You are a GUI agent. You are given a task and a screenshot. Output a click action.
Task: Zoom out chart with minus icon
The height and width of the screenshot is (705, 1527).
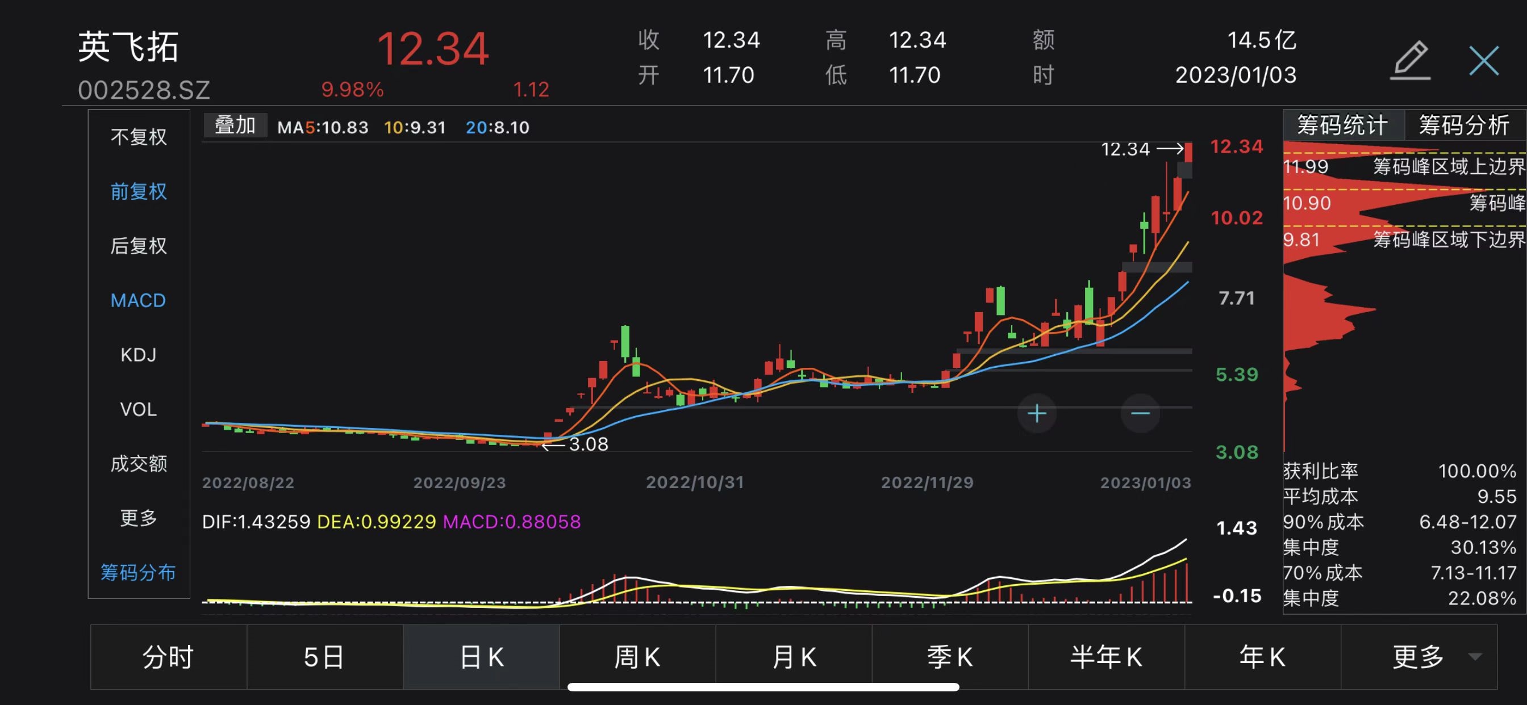1140,413
